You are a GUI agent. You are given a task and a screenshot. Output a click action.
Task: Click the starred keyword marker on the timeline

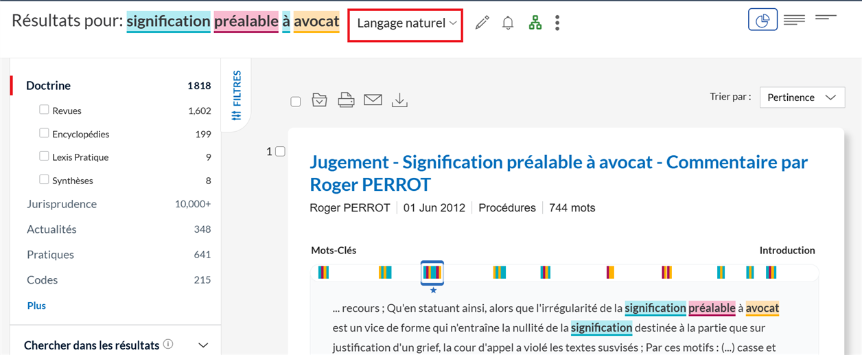(x=432, y=273)
